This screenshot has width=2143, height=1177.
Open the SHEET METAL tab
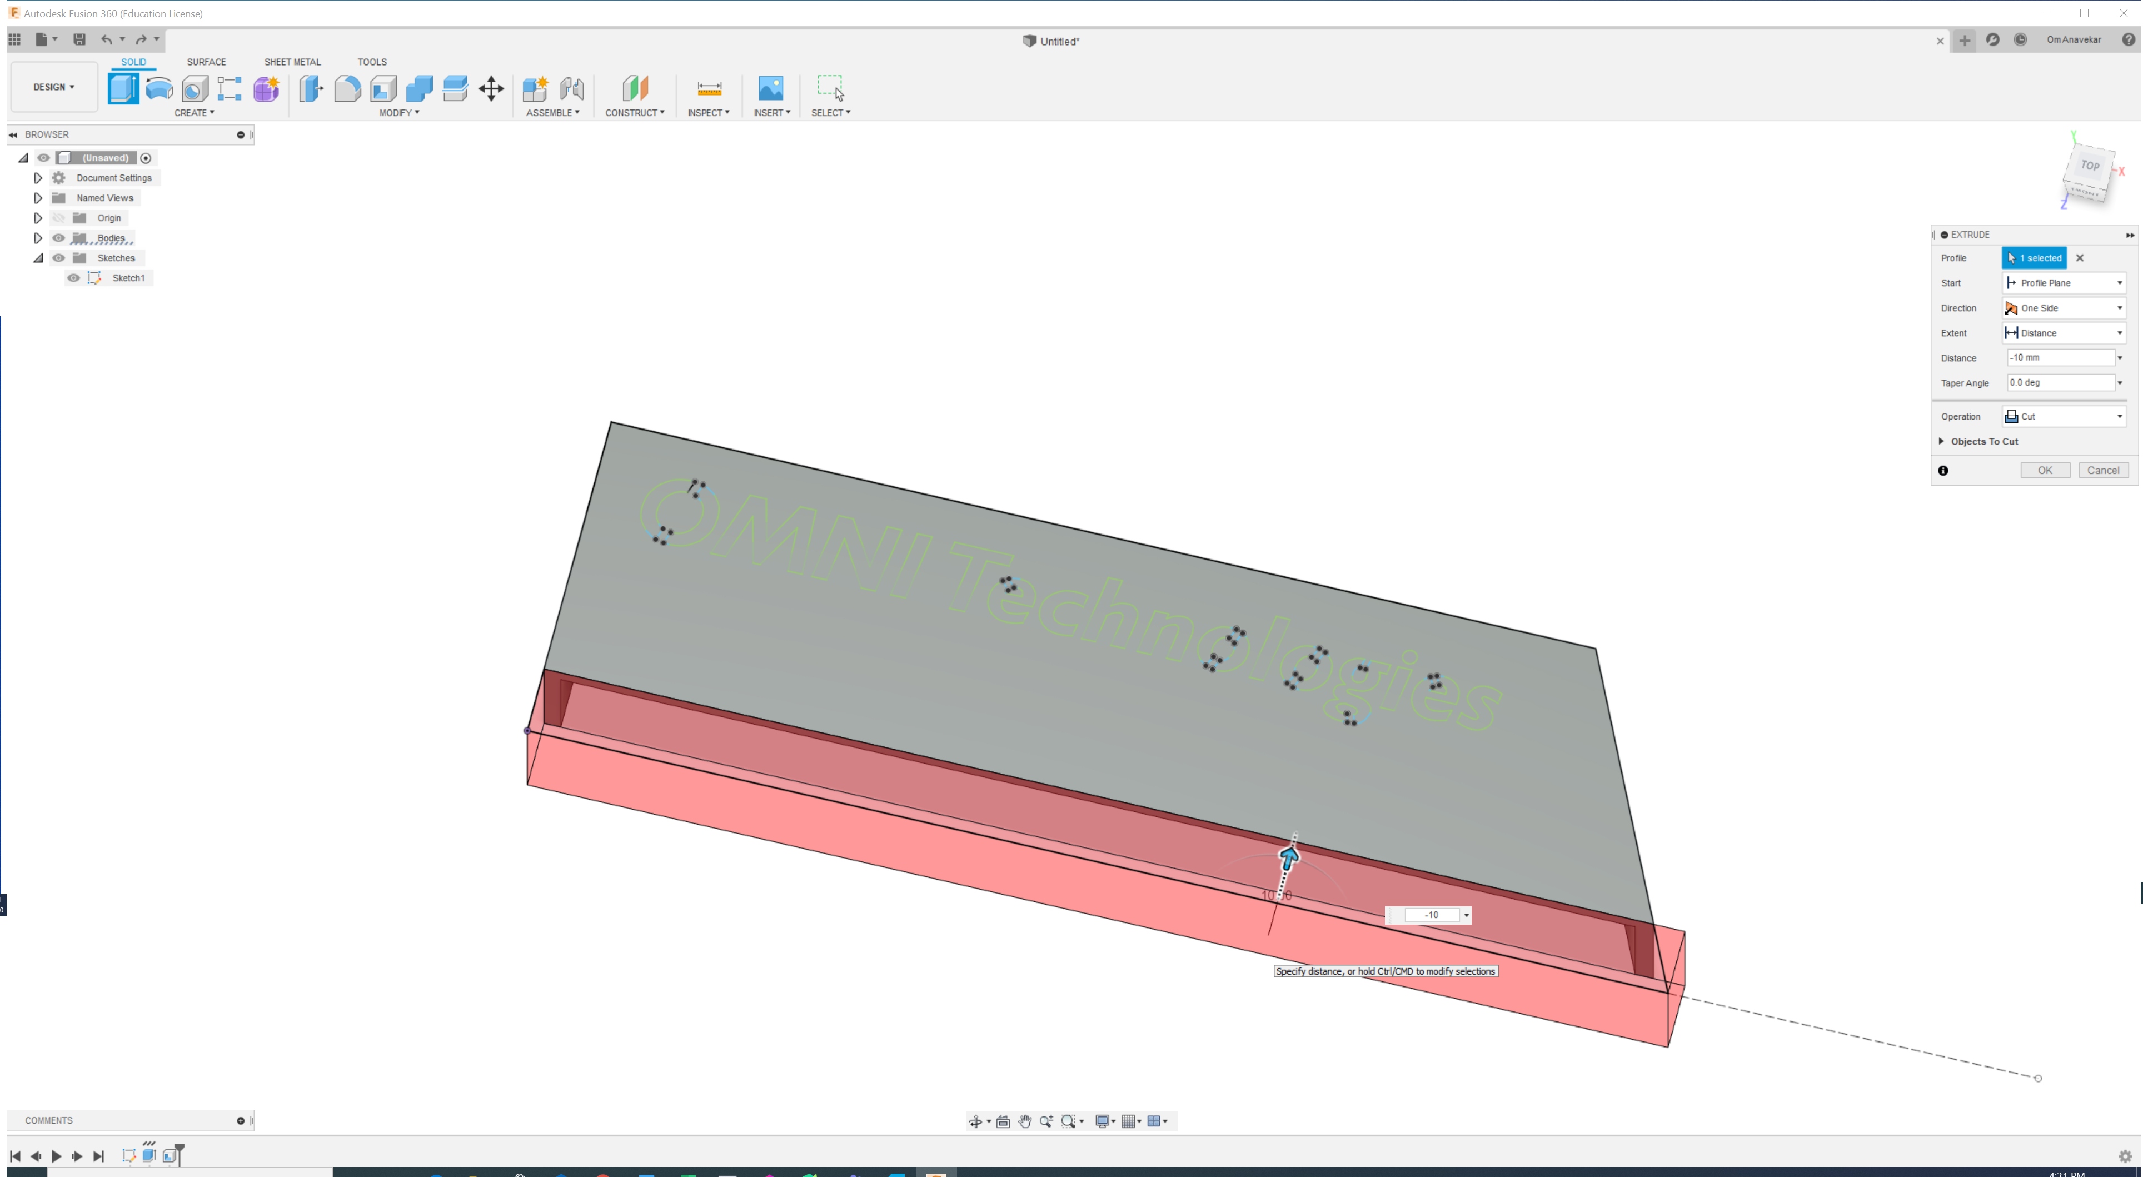(x=292, y=62)
